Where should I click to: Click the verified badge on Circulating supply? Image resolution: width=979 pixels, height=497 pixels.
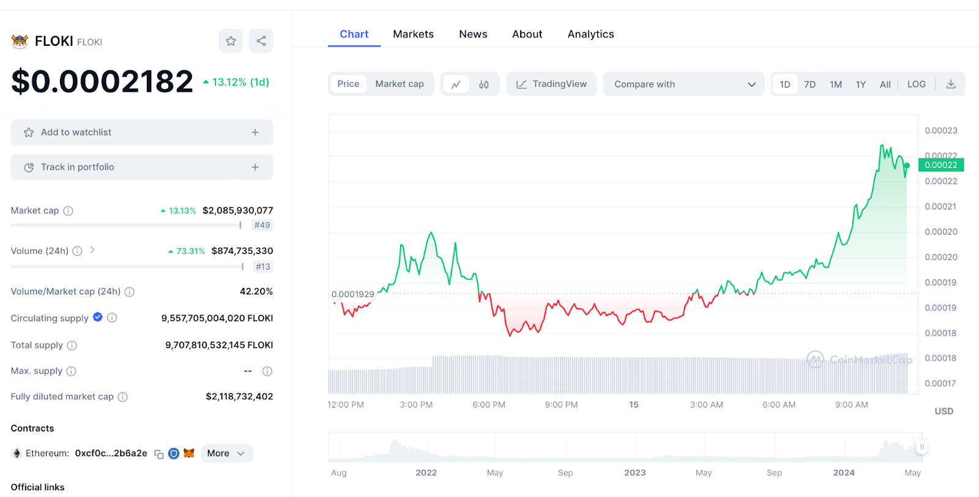[98, 317]
